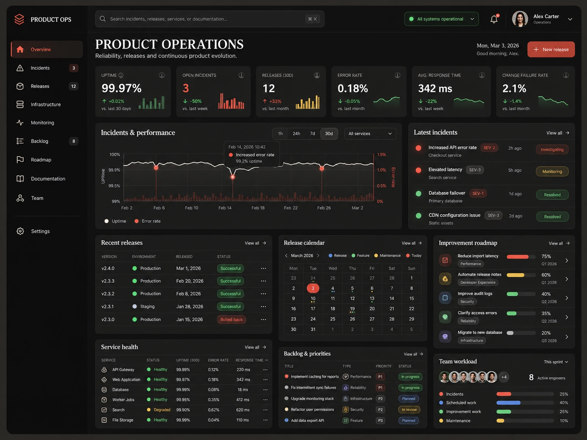
Task: Expand the Migrate to new database roadmap item
Action: click(x=567, y=337)
